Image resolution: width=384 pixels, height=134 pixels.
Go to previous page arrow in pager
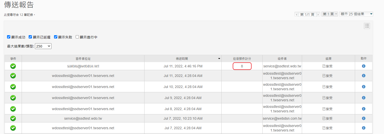point(297,14)
